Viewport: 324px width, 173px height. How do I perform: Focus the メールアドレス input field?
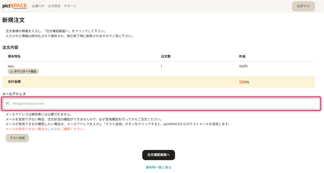(158, 104)
